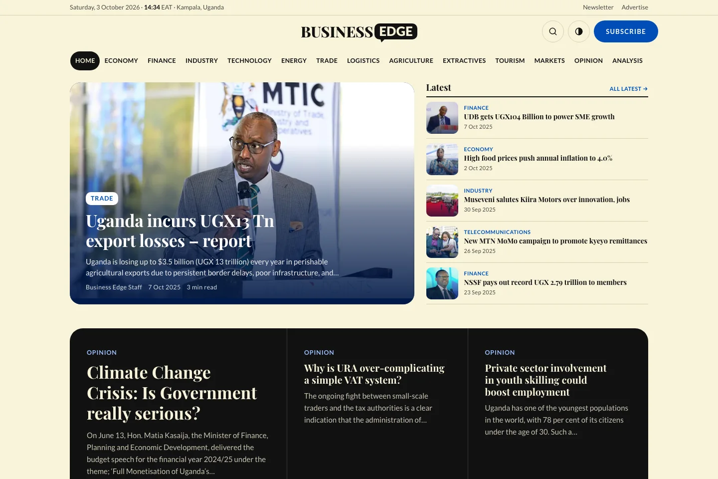The width and height of the screenshot is (718, 479).
Task: Open the Advertise link
Action: pyautogui.click(x=635, y=7)
